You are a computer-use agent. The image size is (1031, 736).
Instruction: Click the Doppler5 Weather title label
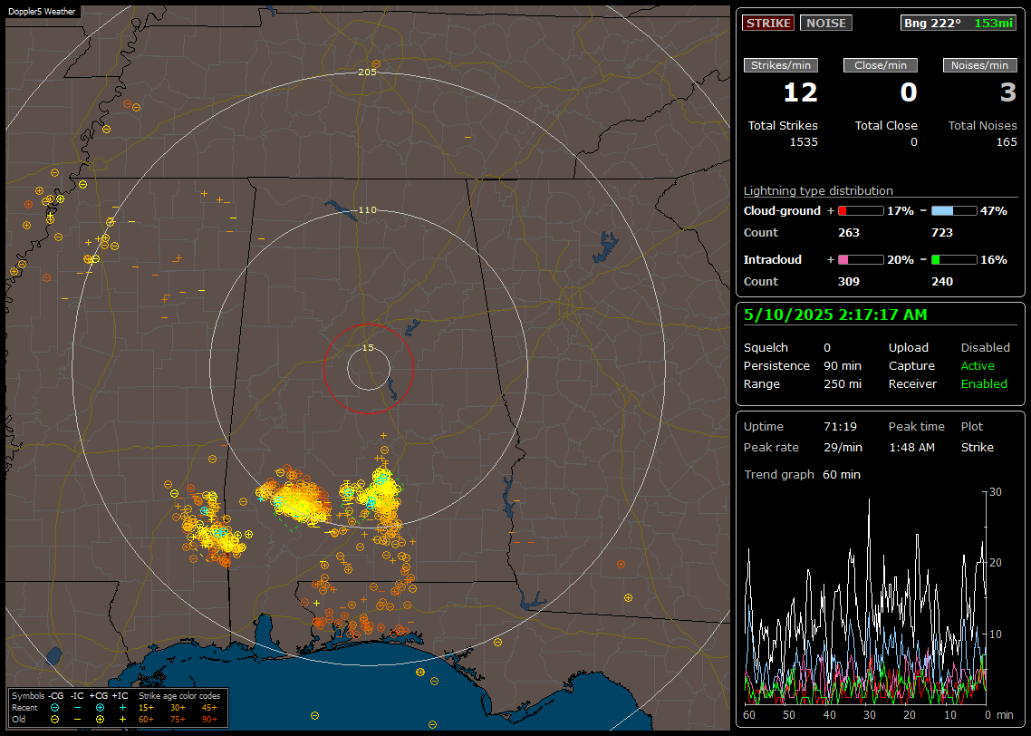42,12
